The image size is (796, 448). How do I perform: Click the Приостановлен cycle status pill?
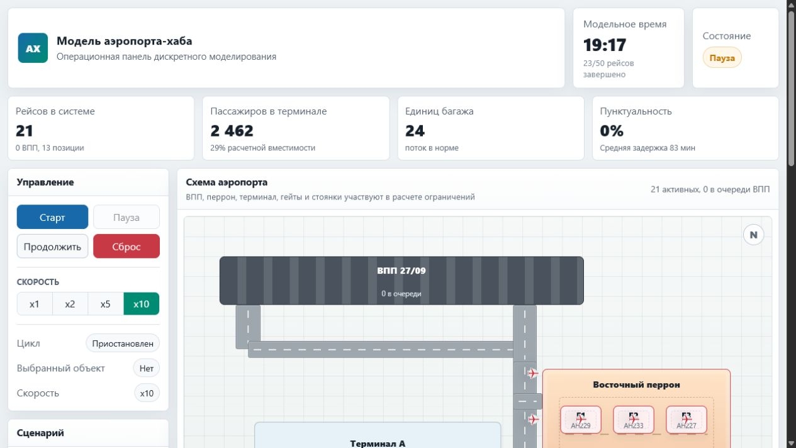123,344
